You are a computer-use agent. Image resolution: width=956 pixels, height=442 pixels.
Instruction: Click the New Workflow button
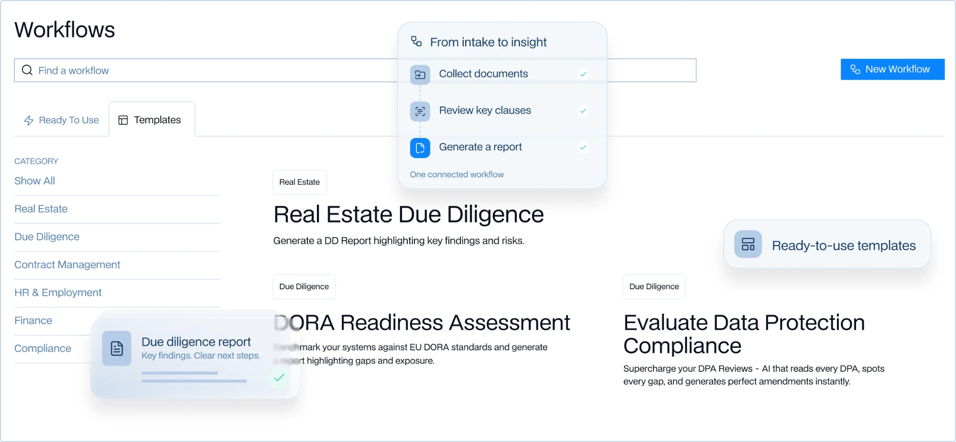[892, 69]
